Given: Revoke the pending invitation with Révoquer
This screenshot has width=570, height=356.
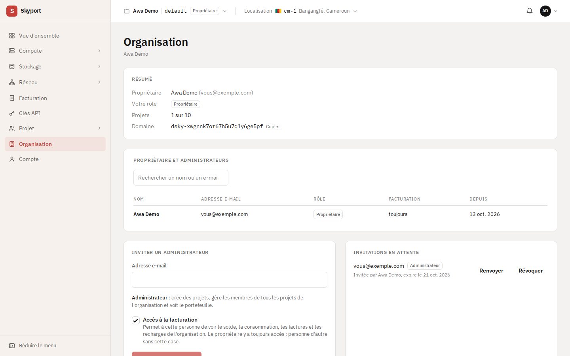Looking at the screenshot, I should point(530,271).
